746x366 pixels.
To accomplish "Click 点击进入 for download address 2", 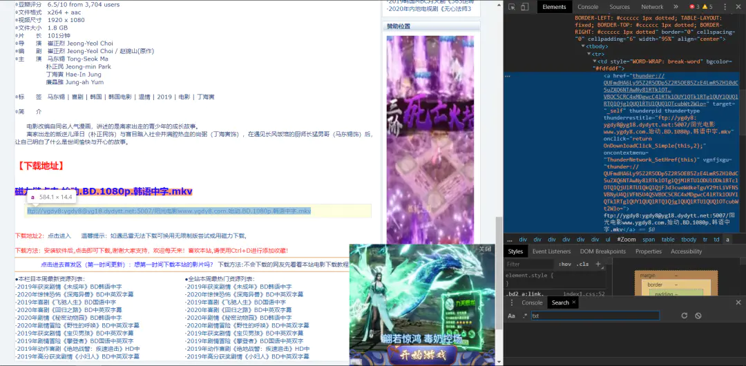I will click(x=59, y=235).
